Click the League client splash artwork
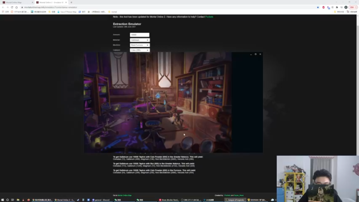 (x=158, y=102)
